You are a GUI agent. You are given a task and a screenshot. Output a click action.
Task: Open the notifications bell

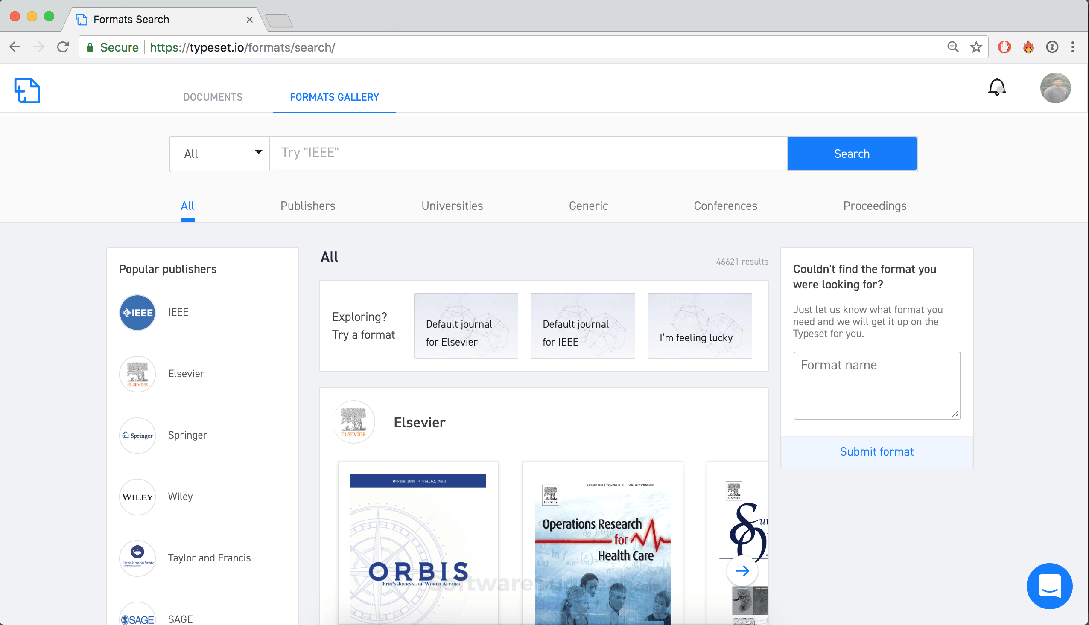tap(996, 87)
